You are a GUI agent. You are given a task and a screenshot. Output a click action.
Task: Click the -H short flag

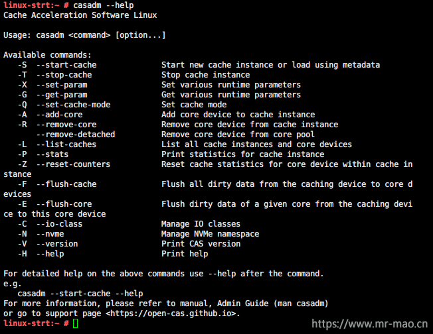[x=23, y=254]
